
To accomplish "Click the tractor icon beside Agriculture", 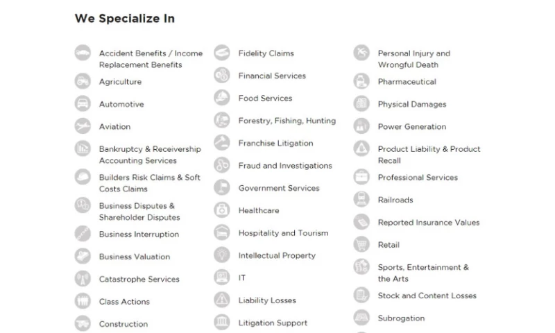I will click(83, 81).
